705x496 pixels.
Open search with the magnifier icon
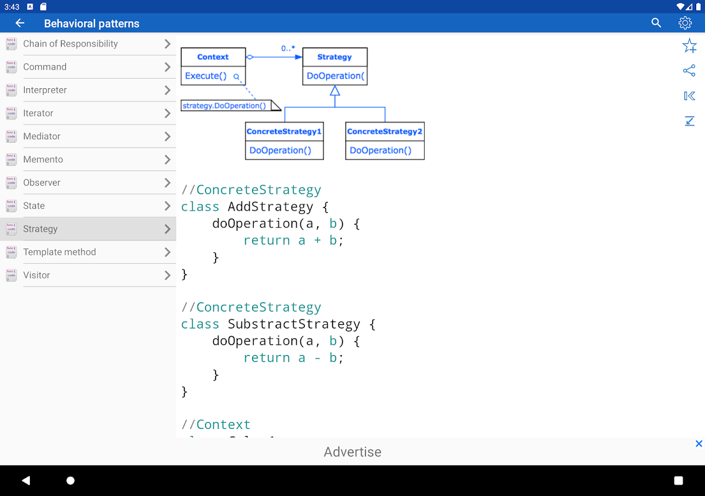pos(656,23)
